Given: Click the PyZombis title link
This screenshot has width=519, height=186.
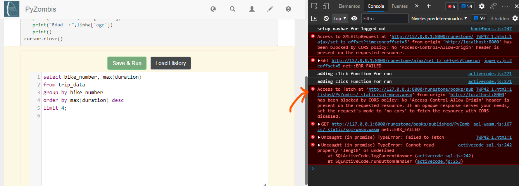Looking at the screenshot, I should tap(41, 9).
